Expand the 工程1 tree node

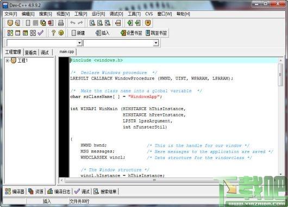point(8,60)
